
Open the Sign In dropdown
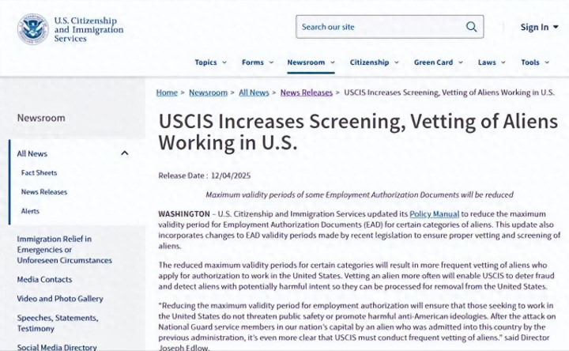click(x=539, y=28)
